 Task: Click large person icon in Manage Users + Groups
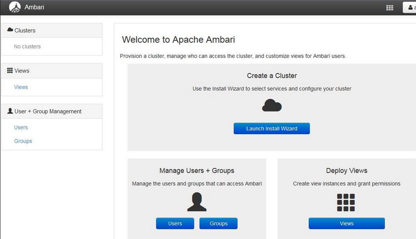(x=197, y=202)
